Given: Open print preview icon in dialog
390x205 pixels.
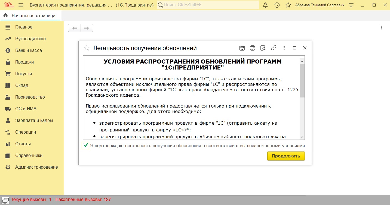Looking at the screenshot, I should pyautogui.click(x=263, y=48).
